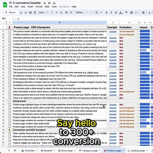The height and width of the screenshot is (153, 153).
Task: Toggle italic formatting
Action: tap(111, 13)
